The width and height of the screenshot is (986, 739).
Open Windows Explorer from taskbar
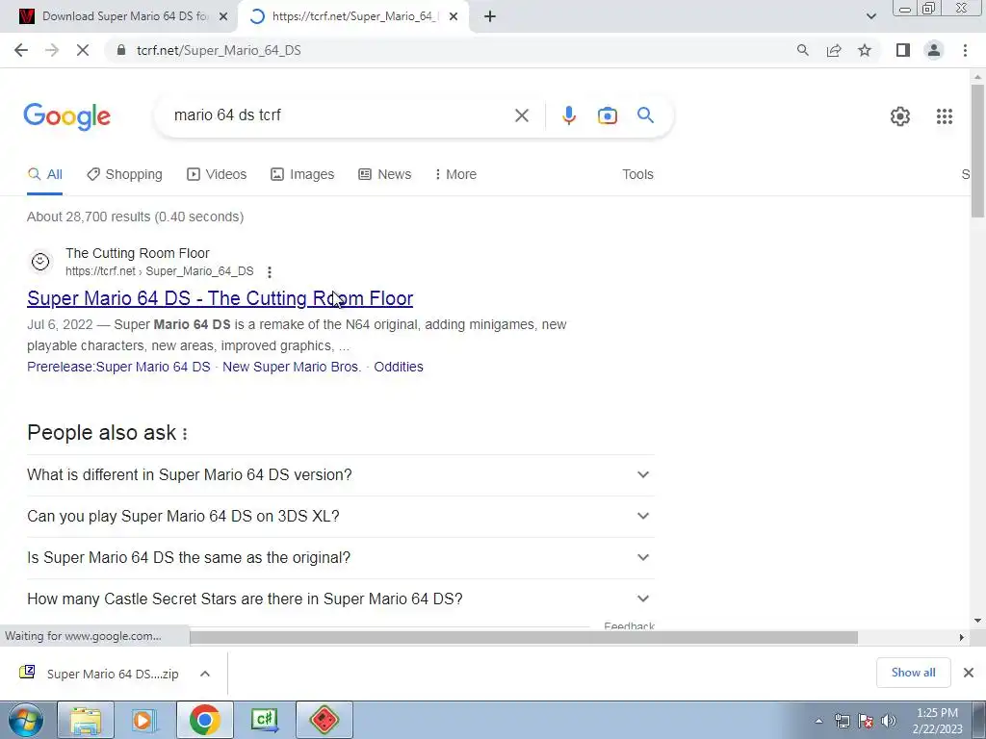86,720
